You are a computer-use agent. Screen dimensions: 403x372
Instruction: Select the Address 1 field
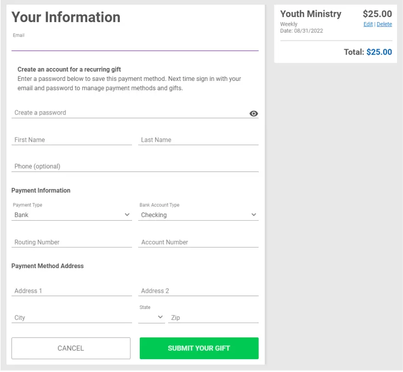[x=72, y=291]
